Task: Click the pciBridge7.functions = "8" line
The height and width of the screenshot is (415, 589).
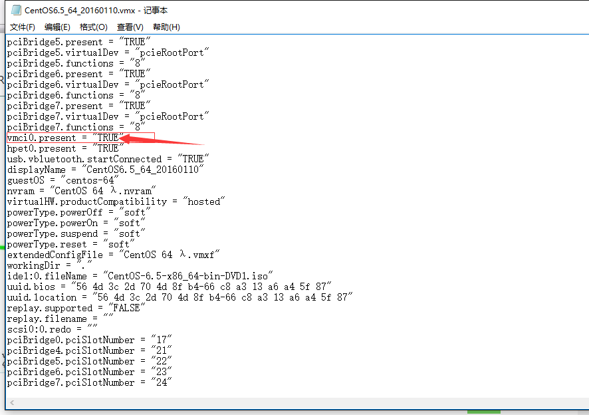Action: click(x=76, y=128)
